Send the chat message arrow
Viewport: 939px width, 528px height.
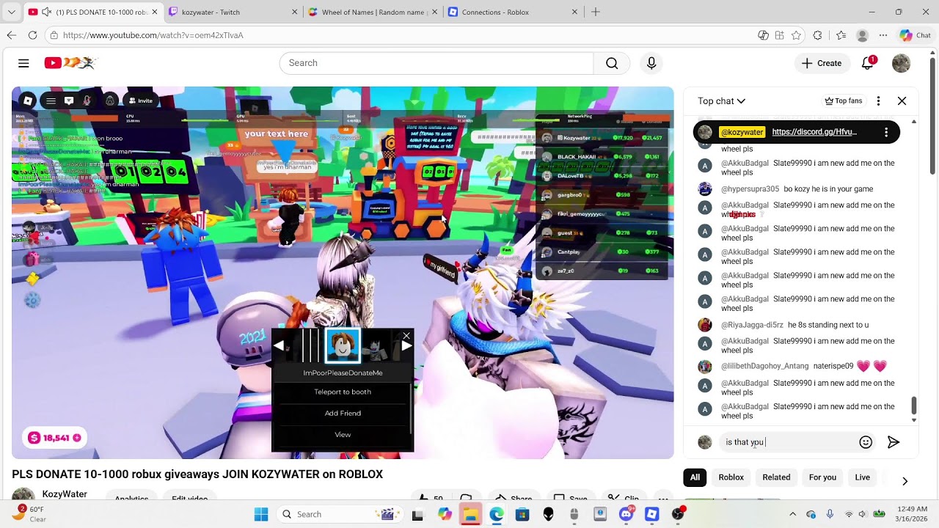click(x=894, y=442)
